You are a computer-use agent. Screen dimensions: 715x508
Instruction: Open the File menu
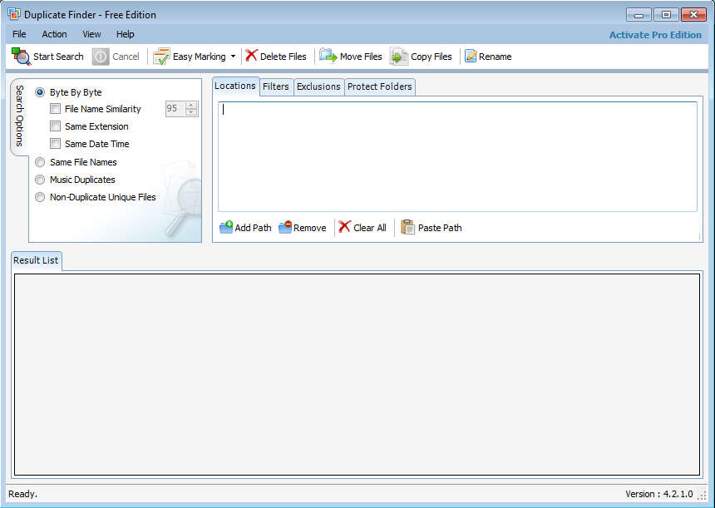tap(19, 34)
